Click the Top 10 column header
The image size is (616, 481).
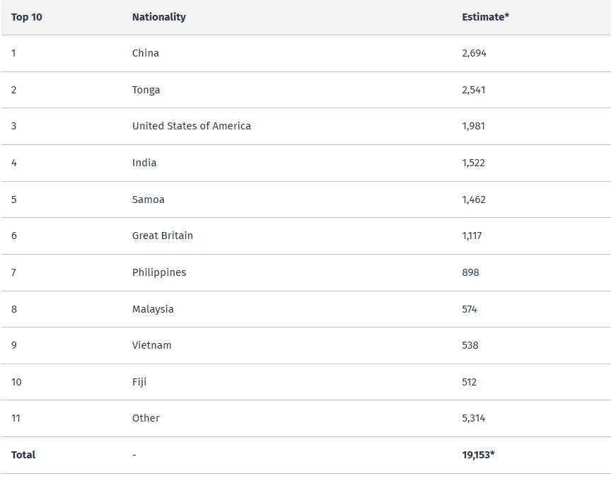tap(26, 17)
